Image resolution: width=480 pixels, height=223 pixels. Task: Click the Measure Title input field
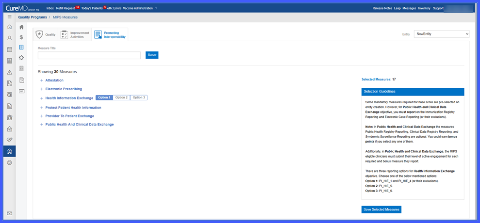[x=89, y=55]
